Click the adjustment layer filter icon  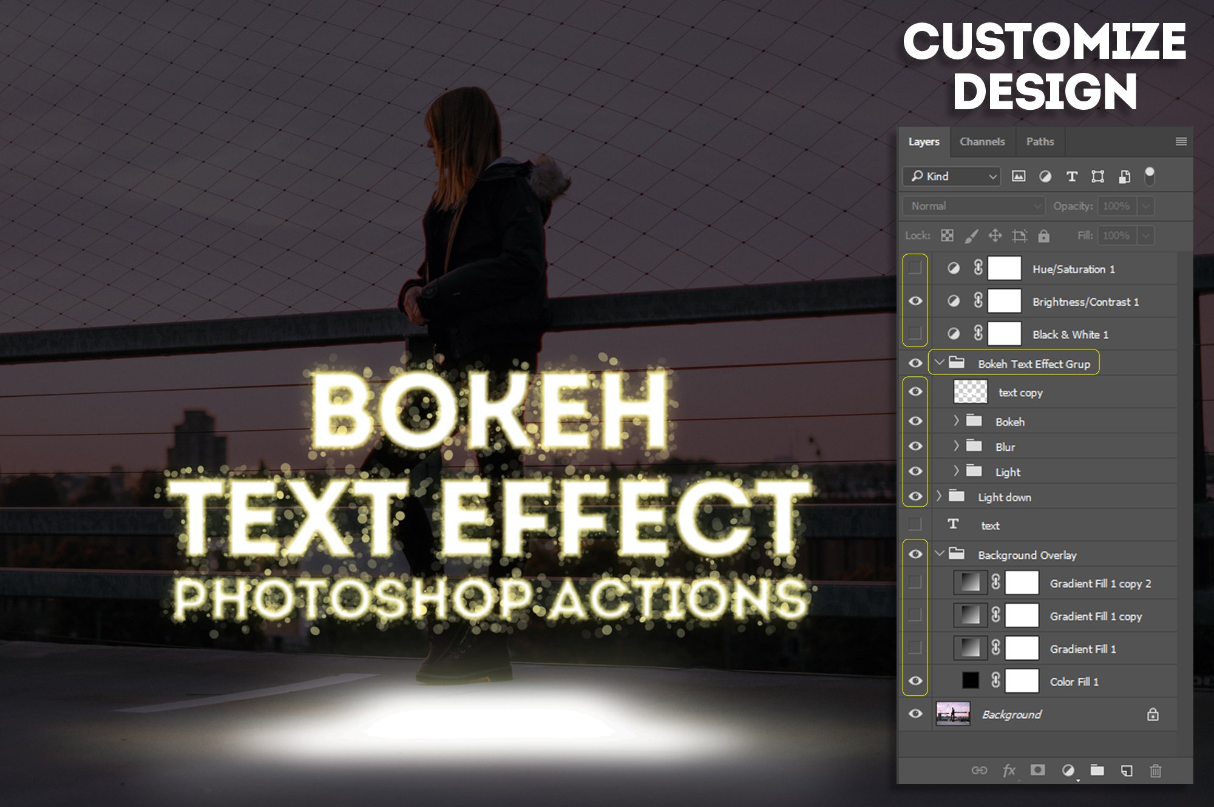point(1045,176)
